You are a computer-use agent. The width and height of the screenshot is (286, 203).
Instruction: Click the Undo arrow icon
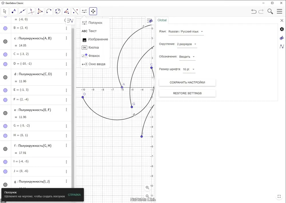point(254,11)
